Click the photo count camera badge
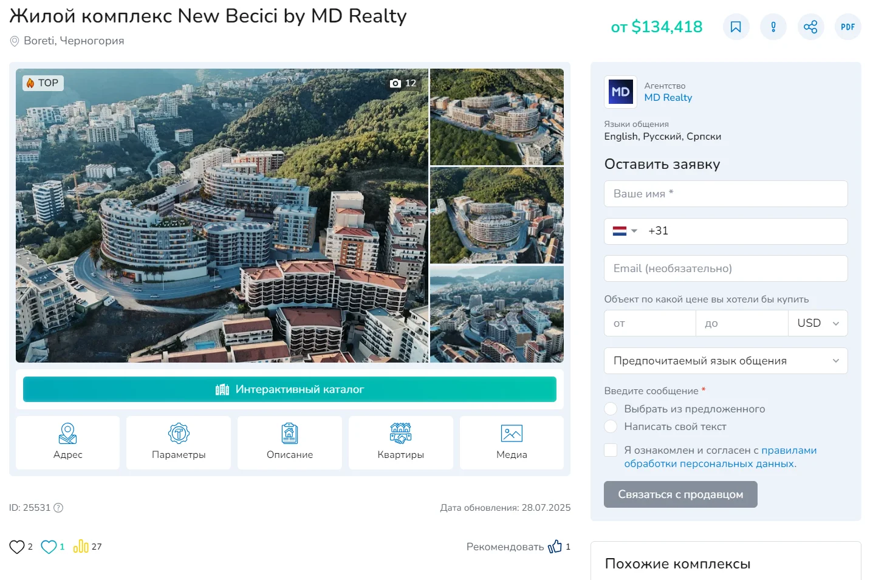The width and height of the screenshot is (873, 580). click(x=403, y=83)
